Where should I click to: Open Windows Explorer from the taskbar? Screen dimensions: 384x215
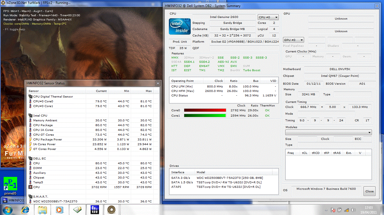point(43,209)
